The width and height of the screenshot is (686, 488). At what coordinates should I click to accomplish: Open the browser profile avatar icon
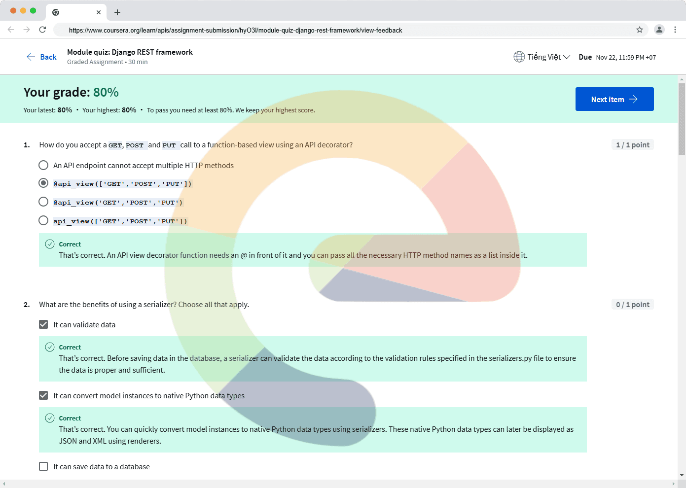[659, 30]
